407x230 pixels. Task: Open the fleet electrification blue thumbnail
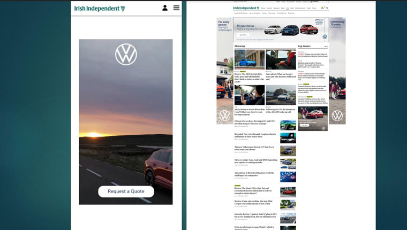coord(288,177)
